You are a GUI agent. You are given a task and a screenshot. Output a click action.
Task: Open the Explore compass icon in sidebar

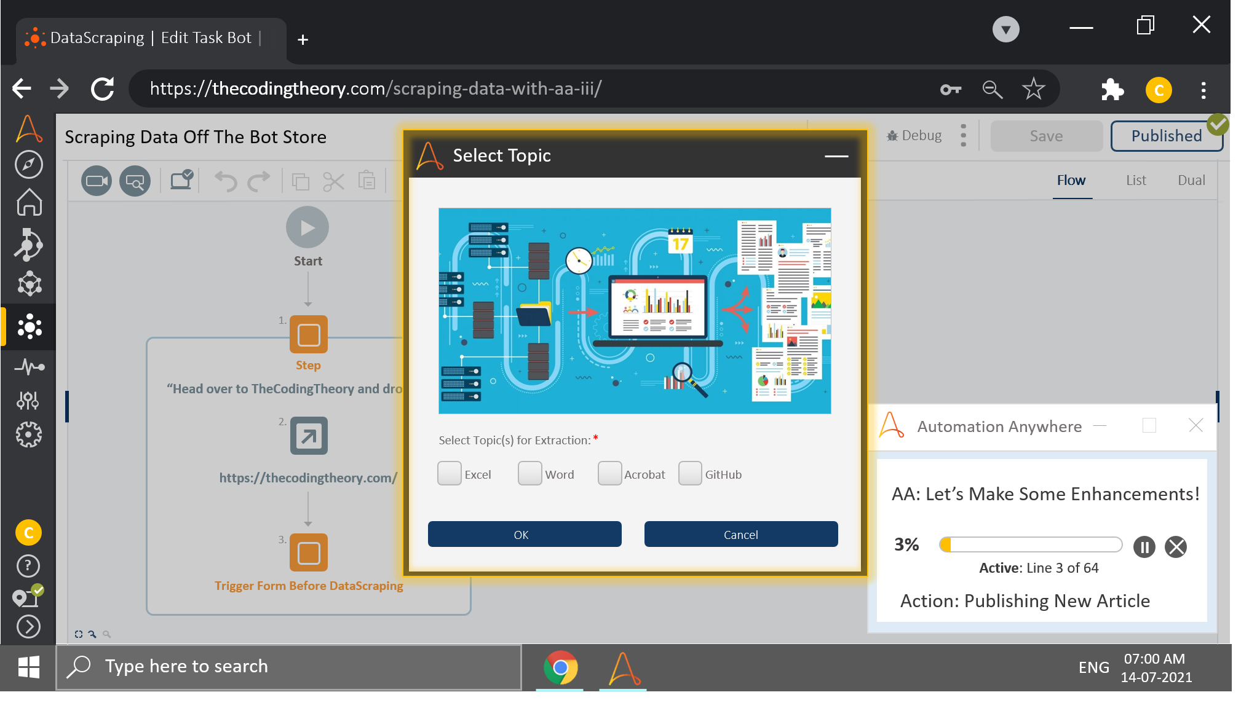pos(29,165)
